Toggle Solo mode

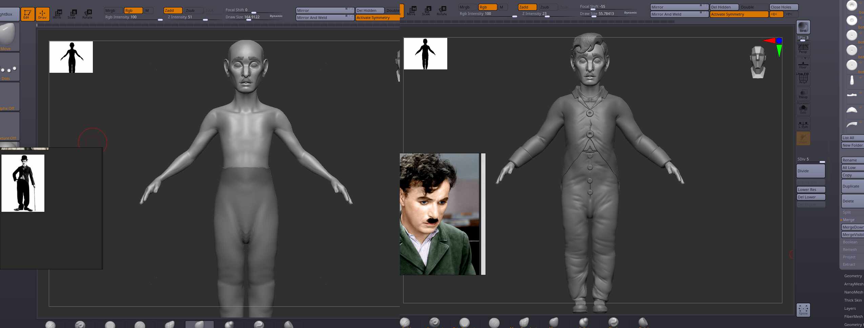click(803, 109)
